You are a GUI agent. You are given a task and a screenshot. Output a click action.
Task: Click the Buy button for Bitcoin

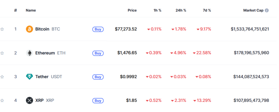[98, 29]
